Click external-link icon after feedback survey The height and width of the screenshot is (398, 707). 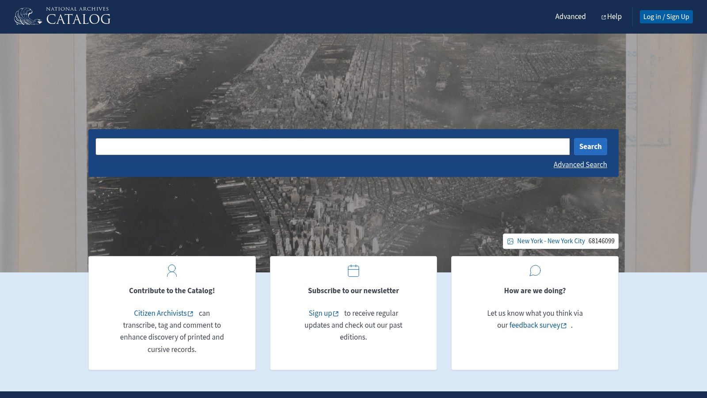[564, 326]
